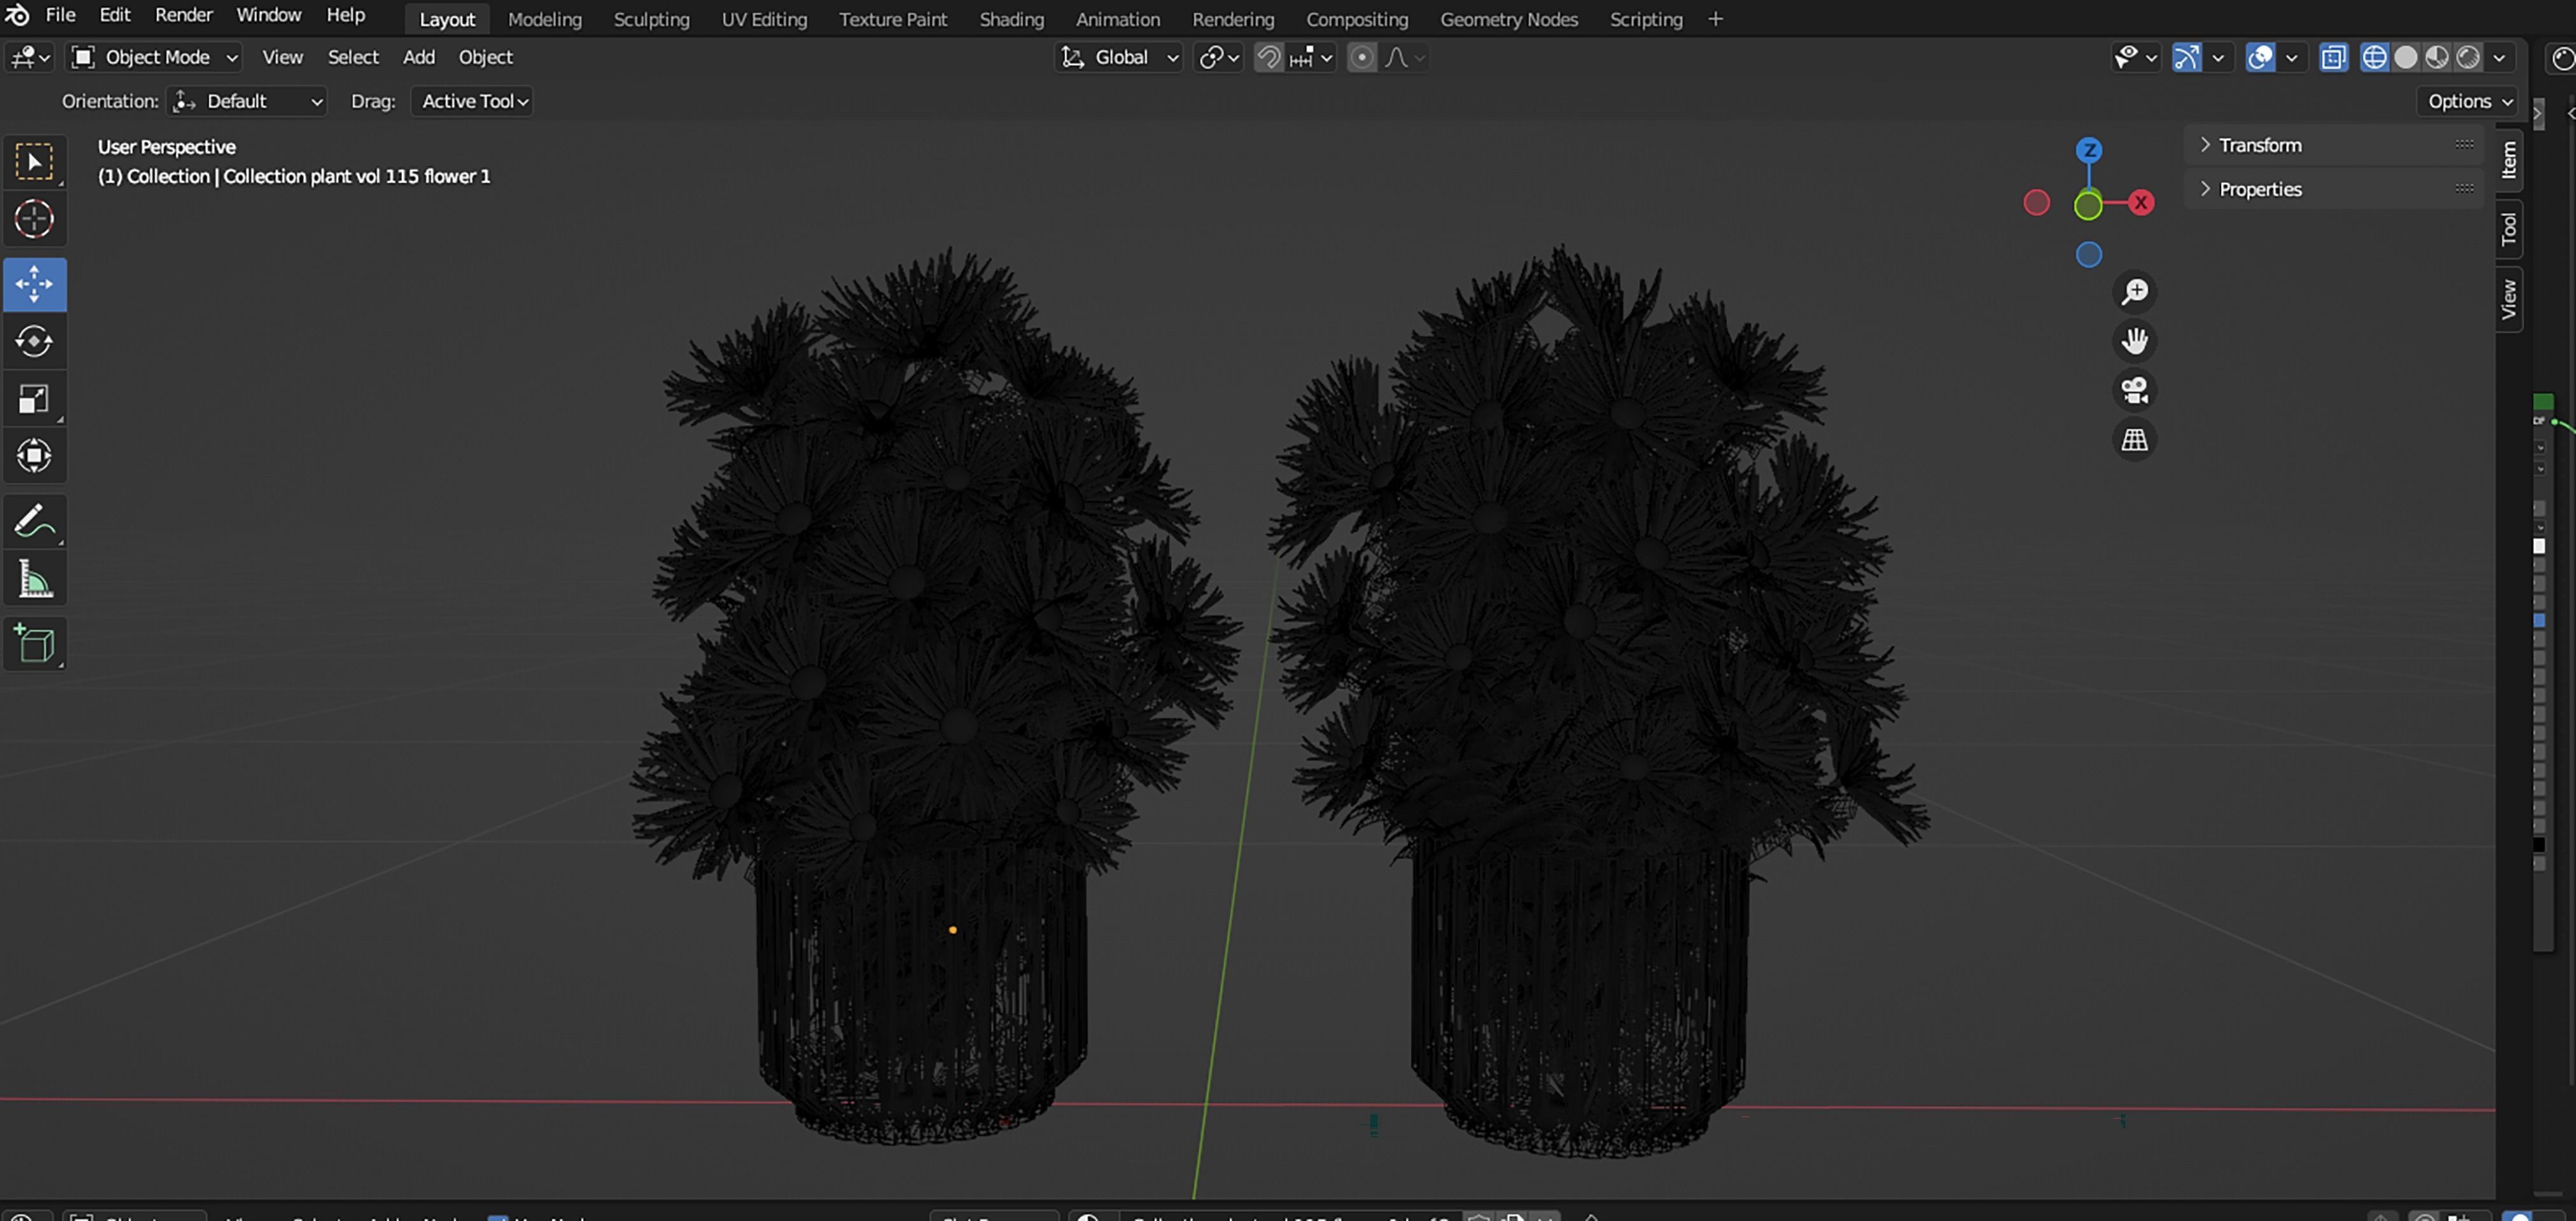Toggle X-ray mode
The height and width of the screenshot is (1221, 2576).
pyautogui.click(x=2333, y=57)
